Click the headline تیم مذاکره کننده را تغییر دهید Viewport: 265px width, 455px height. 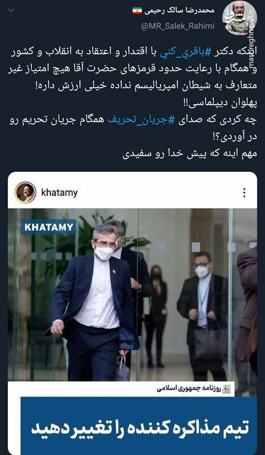pos(140,429)
